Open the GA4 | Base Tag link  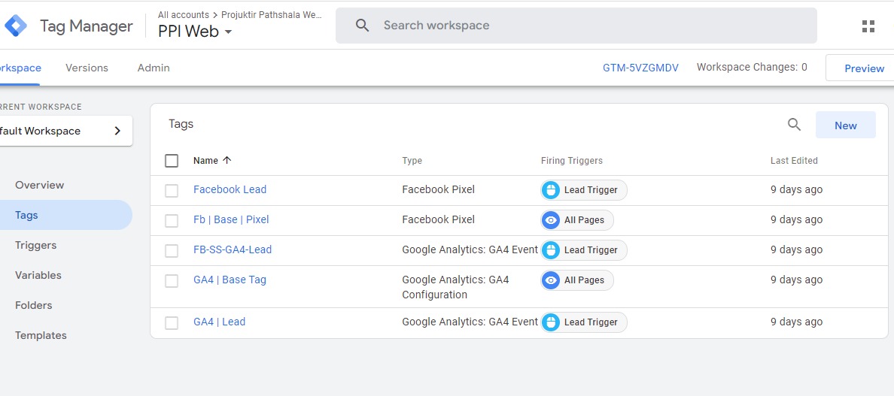[230, 280]
